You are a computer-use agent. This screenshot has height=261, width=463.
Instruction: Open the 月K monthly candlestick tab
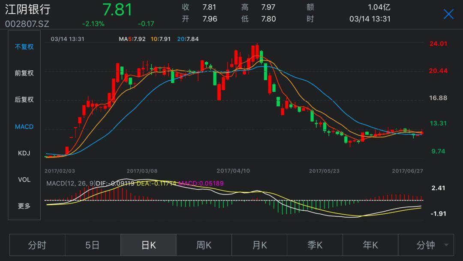259,245
